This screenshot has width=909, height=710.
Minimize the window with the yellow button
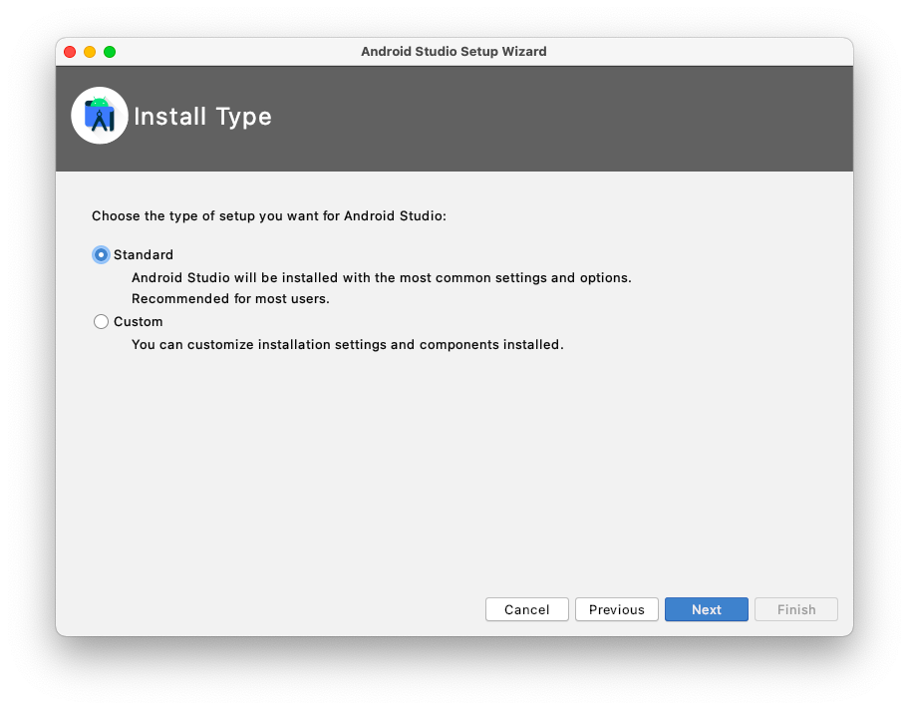click(90, 52)
